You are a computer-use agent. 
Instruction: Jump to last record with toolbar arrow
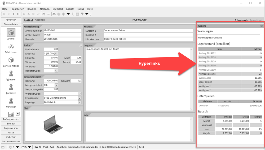(18, 14)
